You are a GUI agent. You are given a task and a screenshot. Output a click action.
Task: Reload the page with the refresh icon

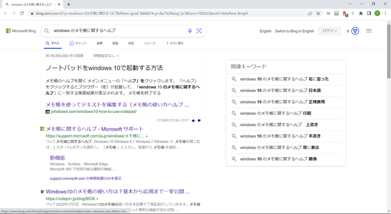pyautogui.click(x=22, y=13)
